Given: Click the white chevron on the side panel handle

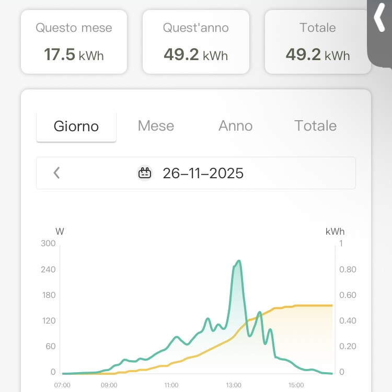Looking at the screenshot, I should pos(379,20).
